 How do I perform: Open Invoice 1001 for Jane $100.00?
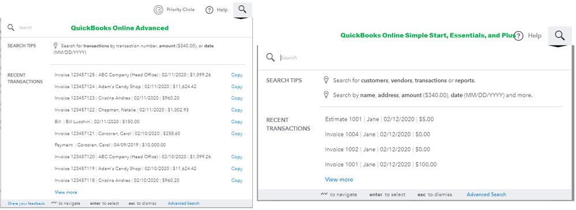[x=380, y=165]
